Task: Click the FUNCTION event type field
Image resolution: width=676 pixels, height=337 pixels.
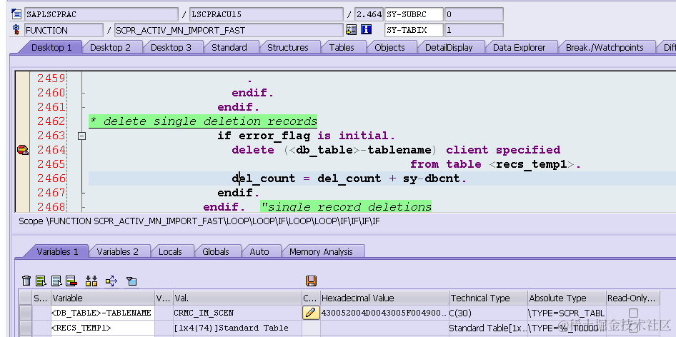Action: click(64, 30)
